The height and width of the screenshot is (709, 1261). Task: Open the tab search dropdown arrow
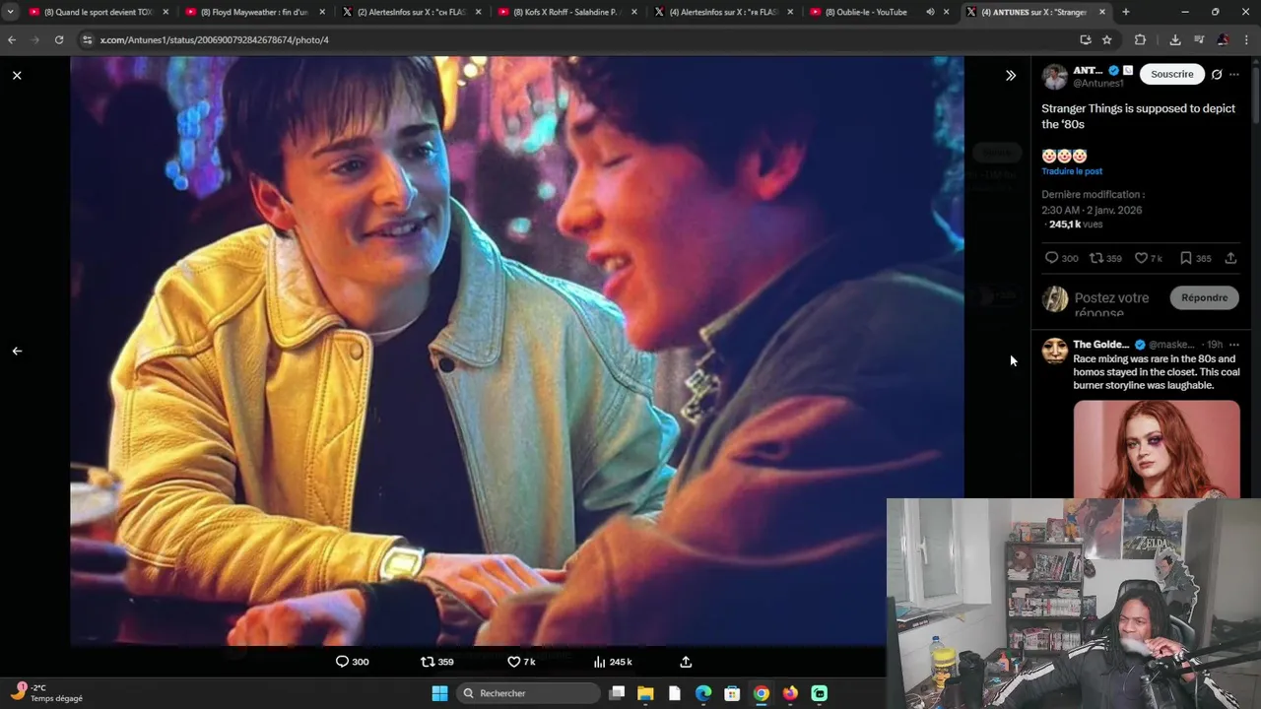[10, 12]
